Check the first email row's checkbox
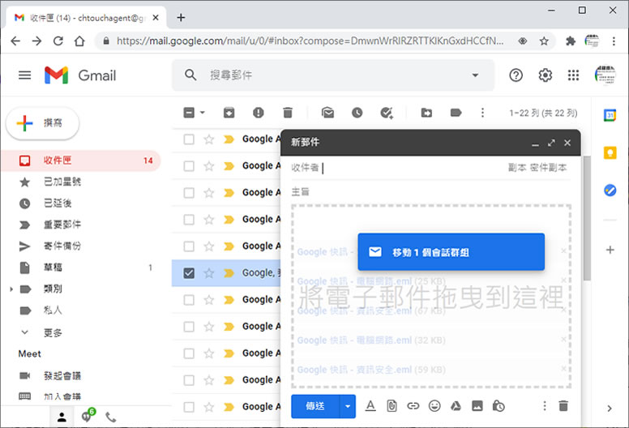The height and width of the screenshot is (428, 629). tap(189, 139)
